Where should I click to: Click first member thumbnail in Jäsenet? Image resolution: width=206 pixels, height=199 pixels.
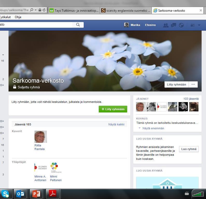[141, 107]
